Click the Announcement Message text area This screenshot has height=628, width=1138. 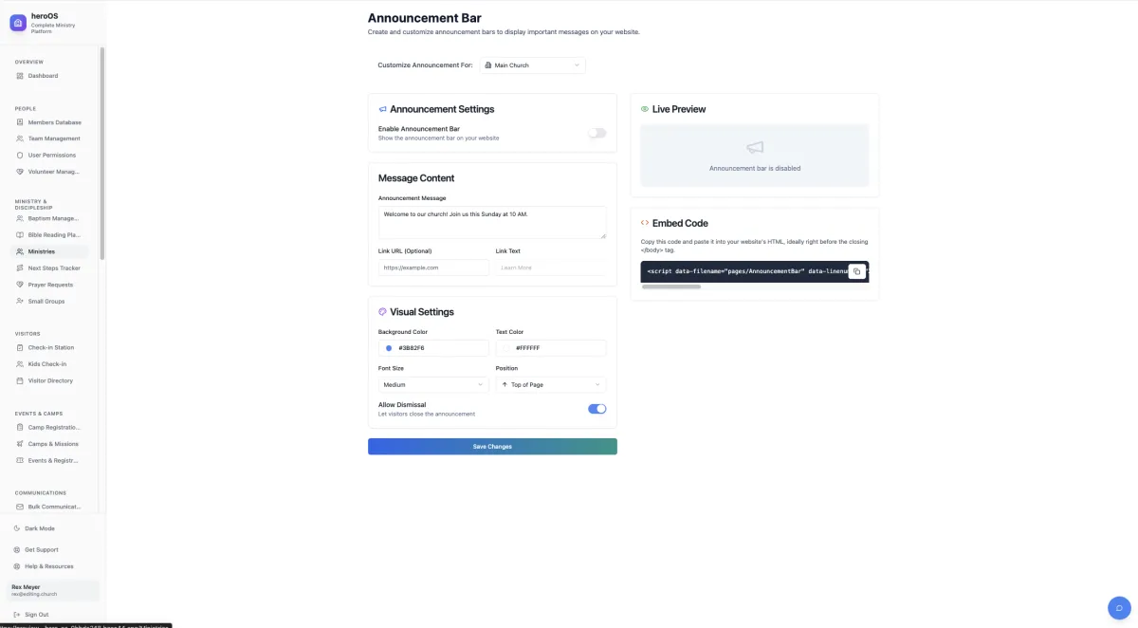[492, 223]
